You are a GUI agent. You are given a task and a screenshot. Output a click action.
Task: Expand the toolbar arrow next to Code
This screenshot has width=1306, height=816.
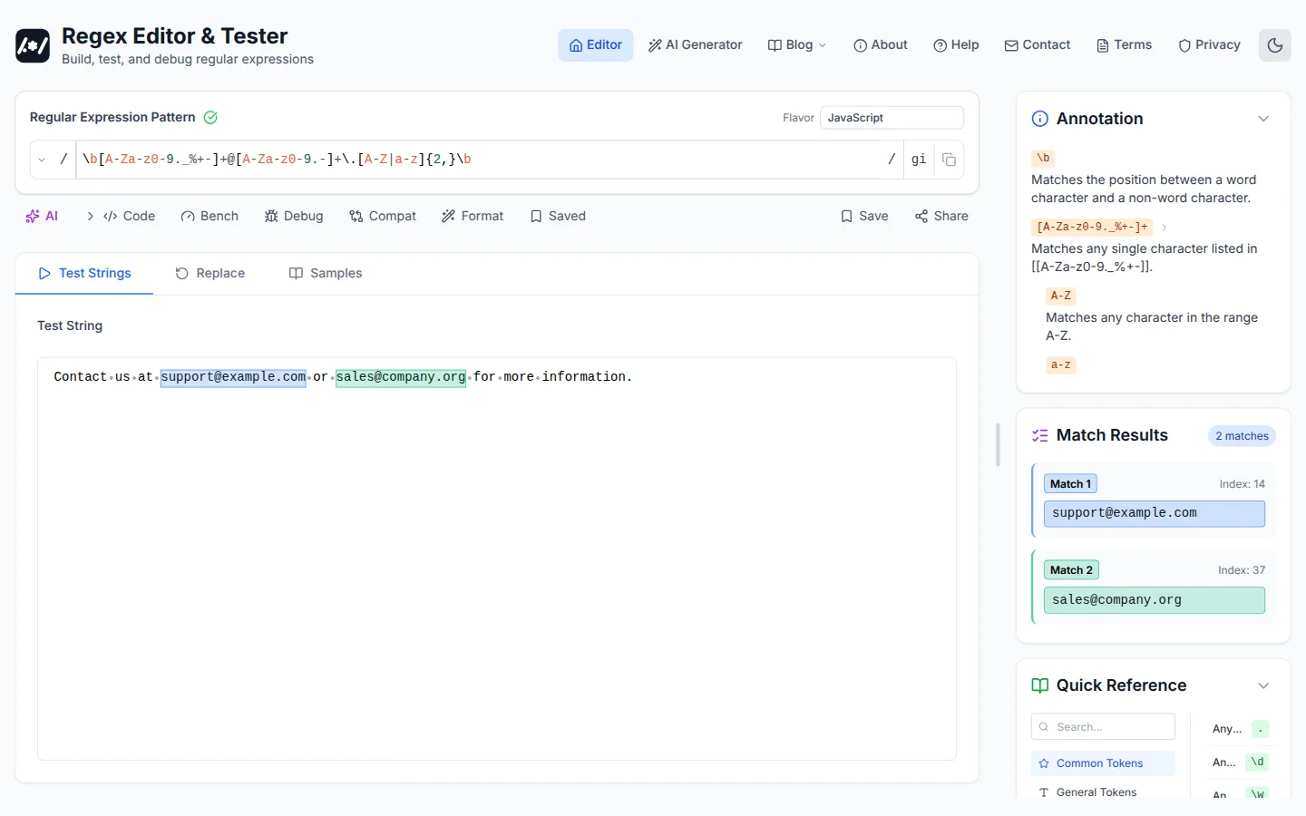pos(90,216)
